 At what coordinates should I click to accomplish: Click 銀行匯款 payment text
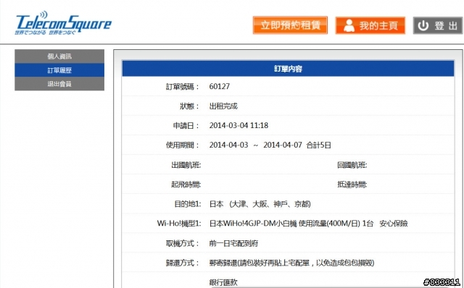[223, 282]
